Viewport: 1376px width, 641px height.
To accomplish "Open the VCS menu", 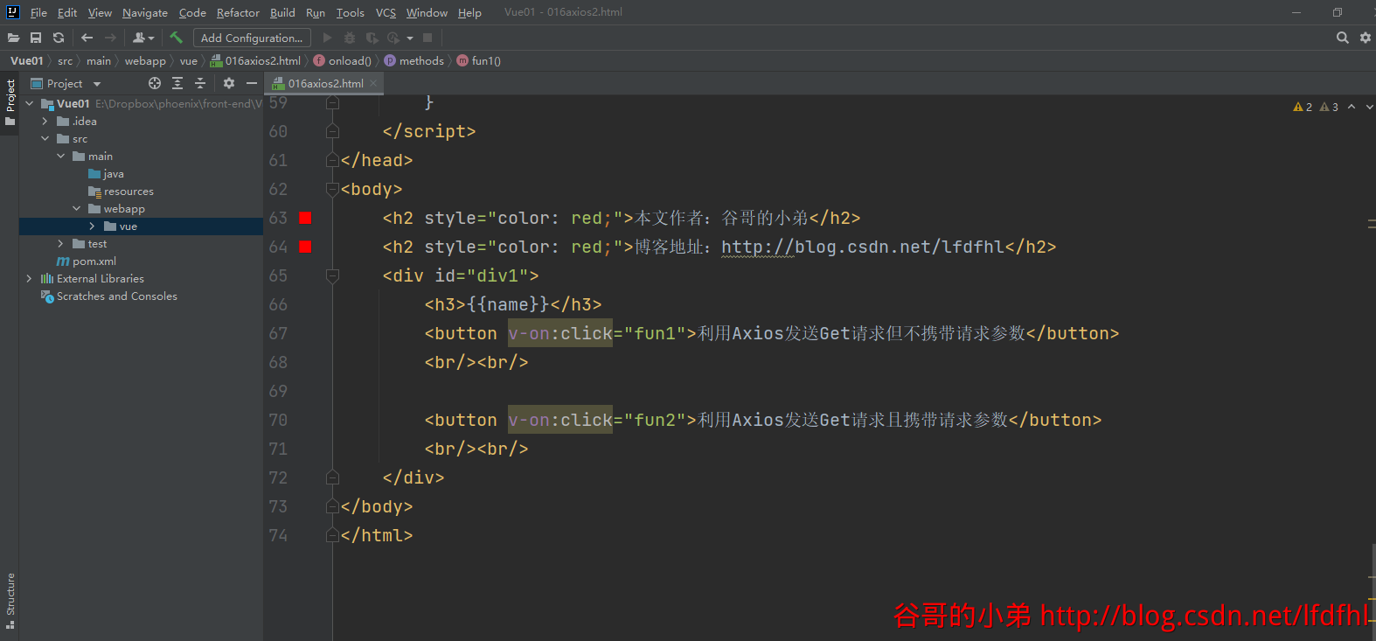I will coord(386,12).
